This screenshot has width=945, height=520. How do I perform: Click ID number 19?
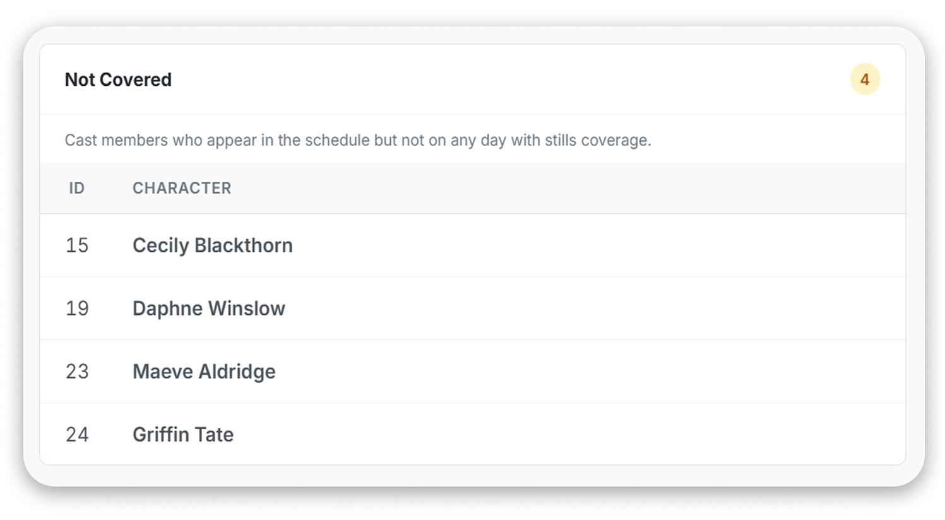tap(77, 309)
